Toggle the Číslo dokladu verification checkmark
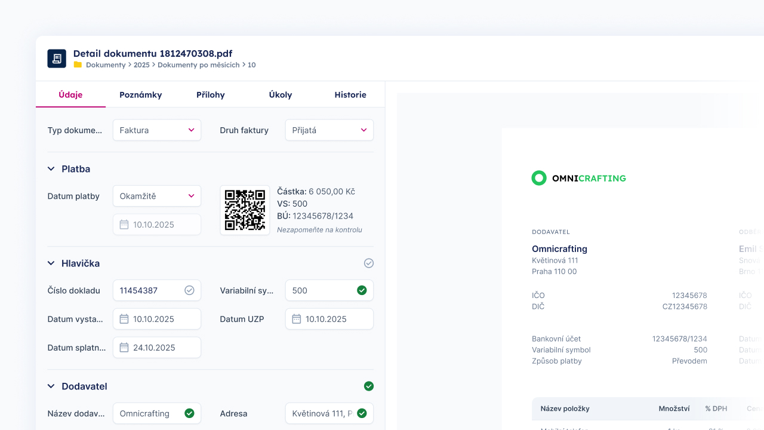This screenshot has height=430, width=764. 189,290
